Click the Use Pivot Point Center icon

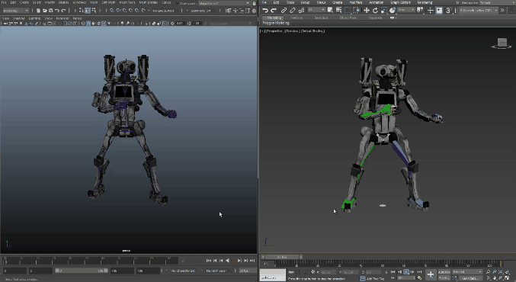(420, 11)
